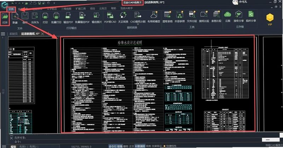283x148 pixels.
Task: Toggle 全屏显示 fullscreen mode
Action: click(x=157, y=146)
